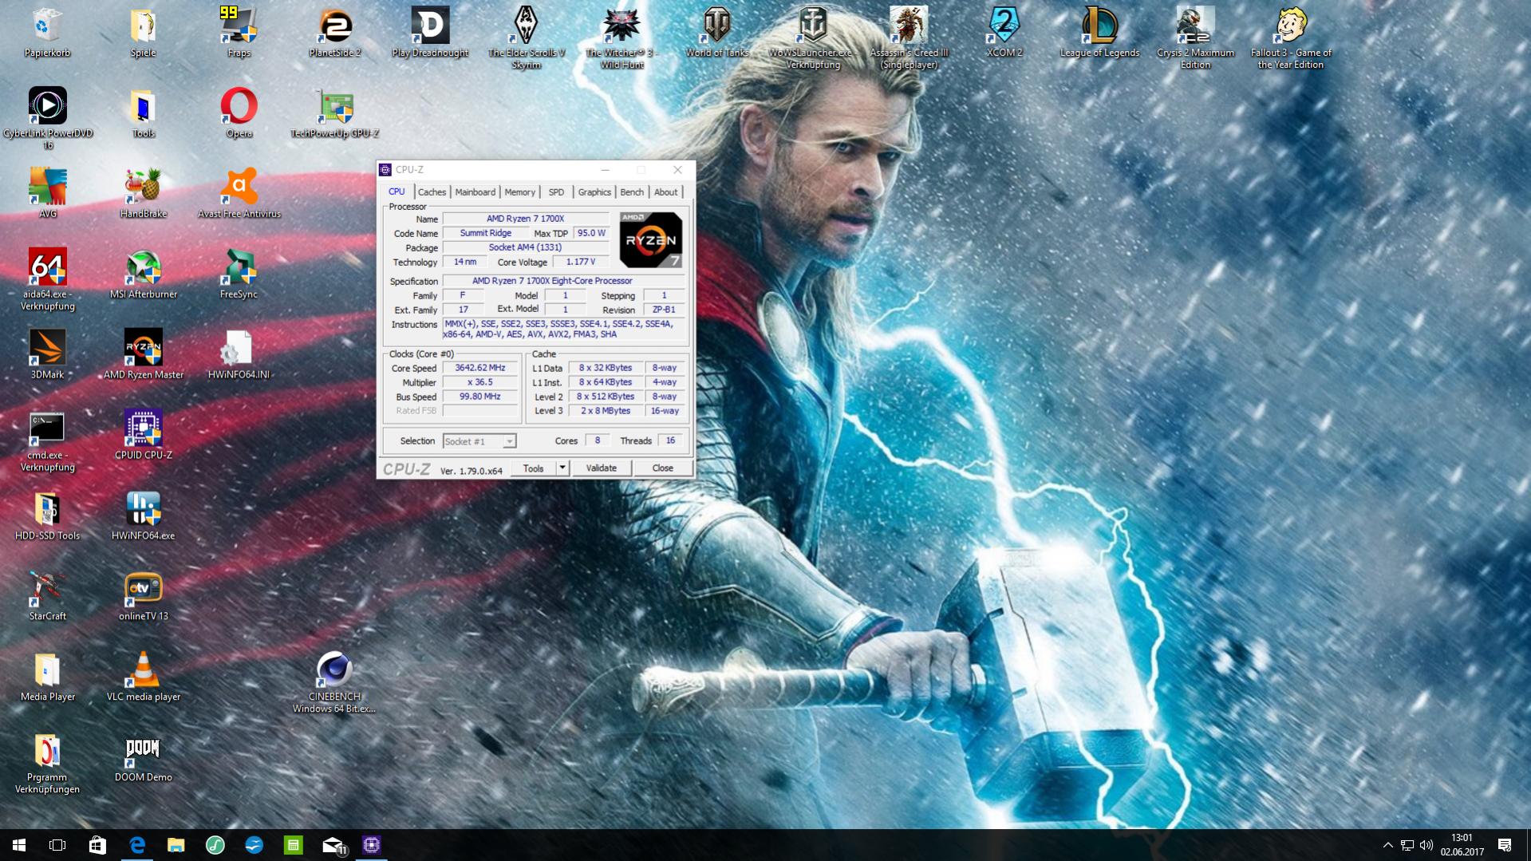Switch to the Caches tab in CPU-Z
Screen dimensions: 1531x861
pyautogui.click(x=432, y=192)
